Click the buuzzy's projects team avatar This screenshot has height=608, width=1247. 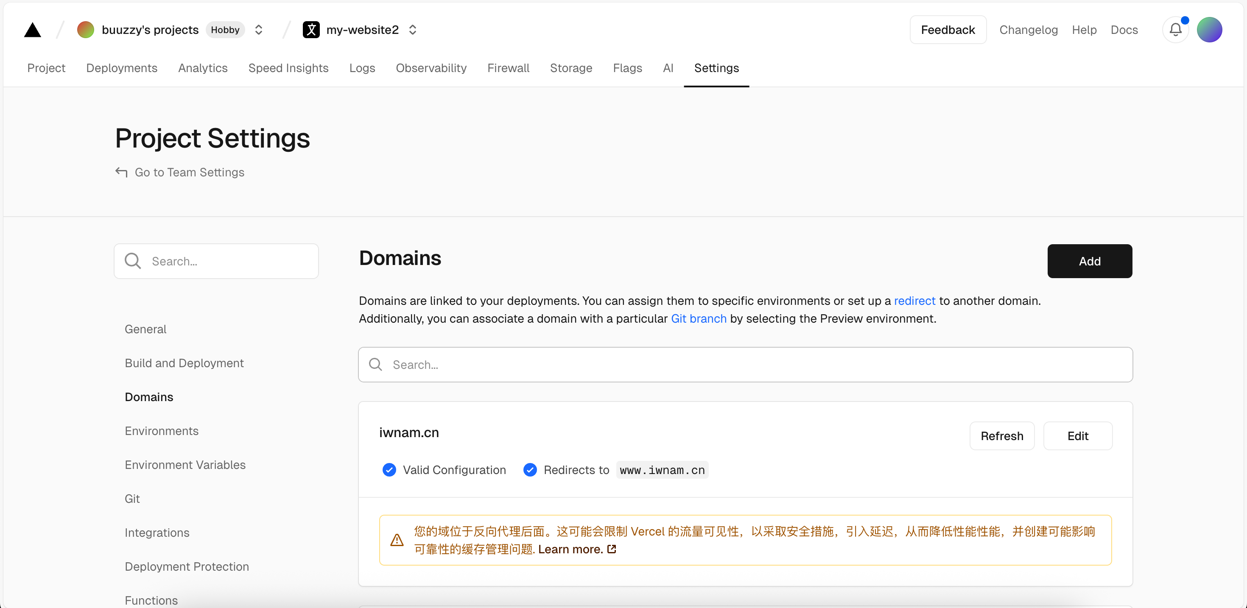point(86,30)
